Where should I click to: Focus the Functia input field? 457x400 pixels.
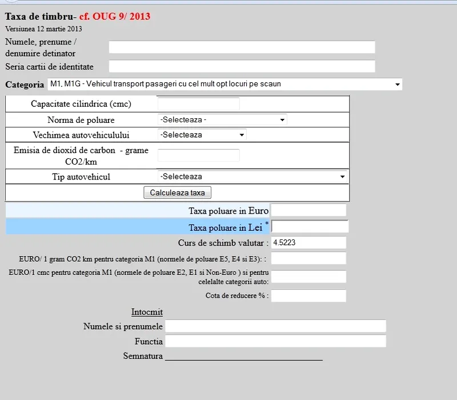(275, 341)
